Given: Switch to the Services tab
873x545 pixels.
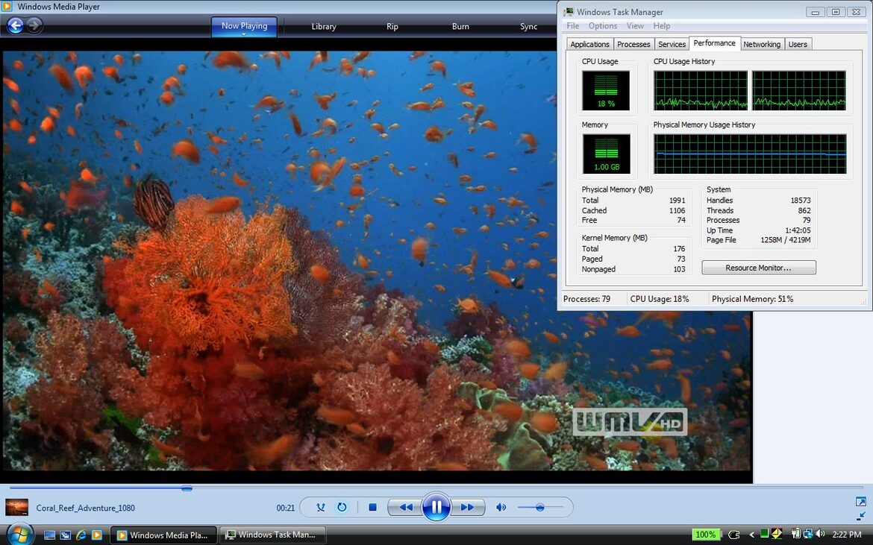Looking at the screenshot, I should coord(672,45).
